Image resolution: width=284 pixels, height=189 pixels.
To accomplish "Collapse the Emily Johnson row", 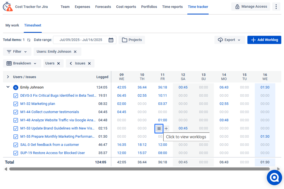I will pyautogui.click(x=8, y=87).
